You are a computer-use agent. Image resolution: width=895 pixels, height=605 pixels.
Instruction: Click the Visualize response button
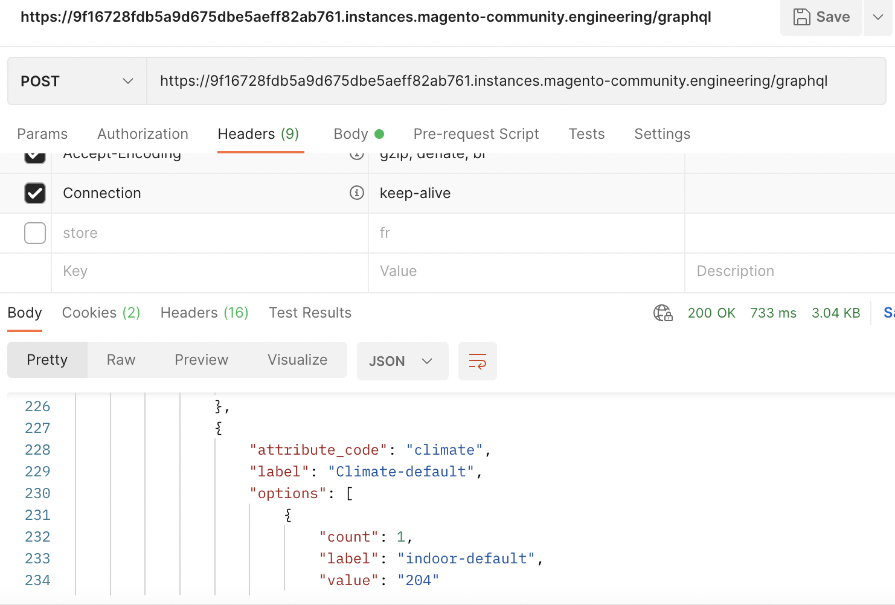click(x=297, y=359)
